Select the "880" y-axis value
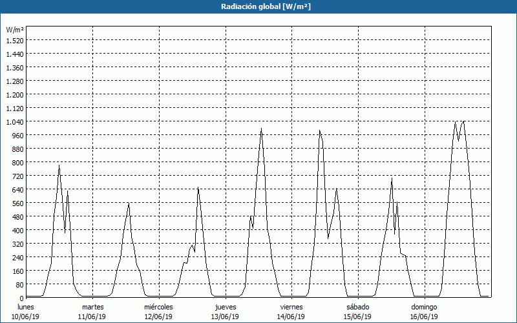517x323 pixels. click(17, 149)
